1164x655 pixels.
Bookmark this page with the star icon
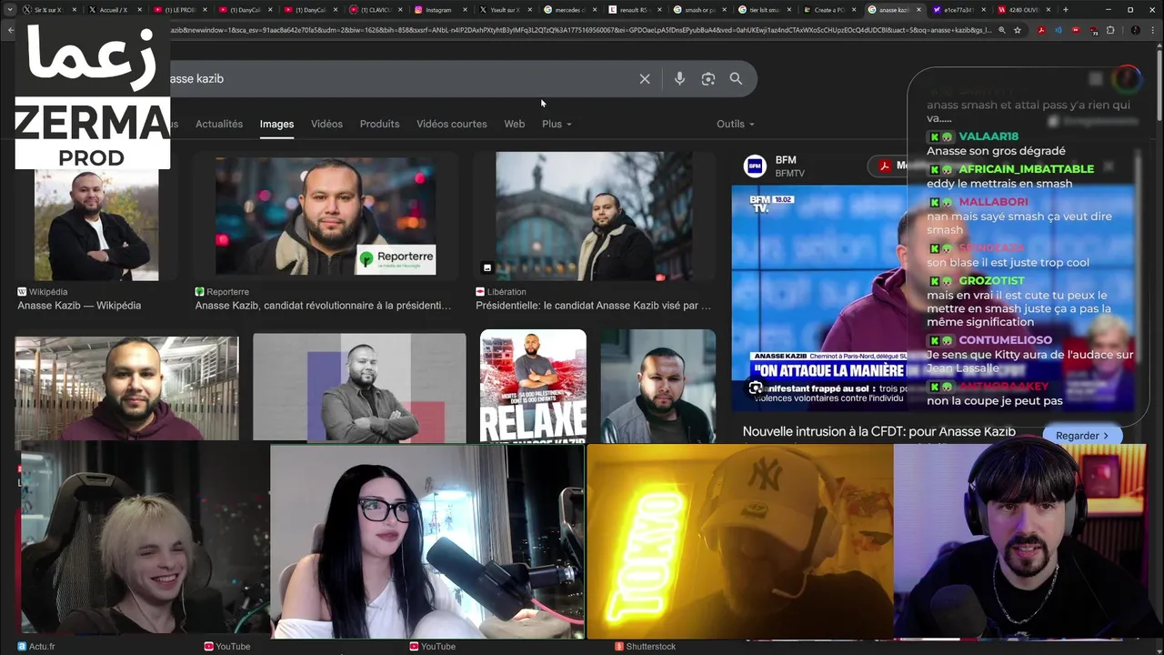[x=1018, y=30]
